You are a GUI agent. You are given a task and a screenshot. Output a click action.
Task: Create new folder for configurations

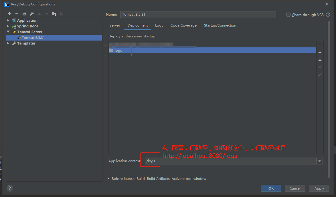[54, 14]
